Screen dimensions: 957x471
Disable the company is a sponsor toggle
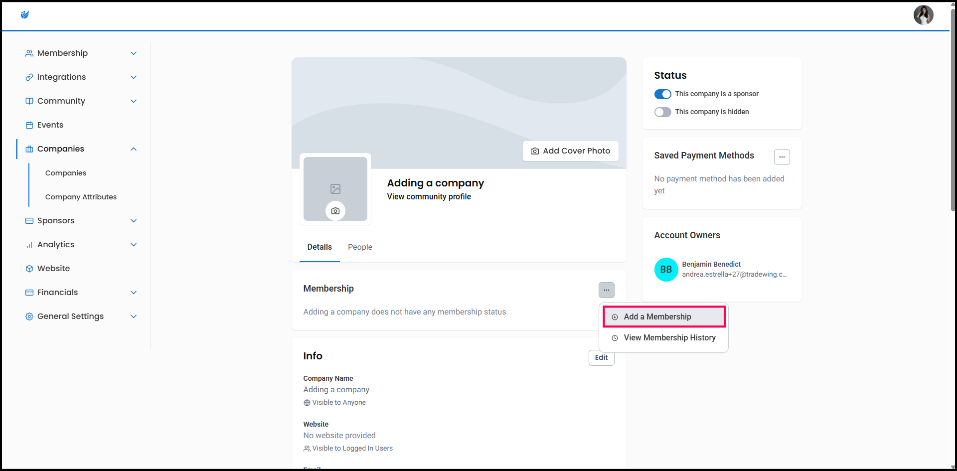coord(662,94)
